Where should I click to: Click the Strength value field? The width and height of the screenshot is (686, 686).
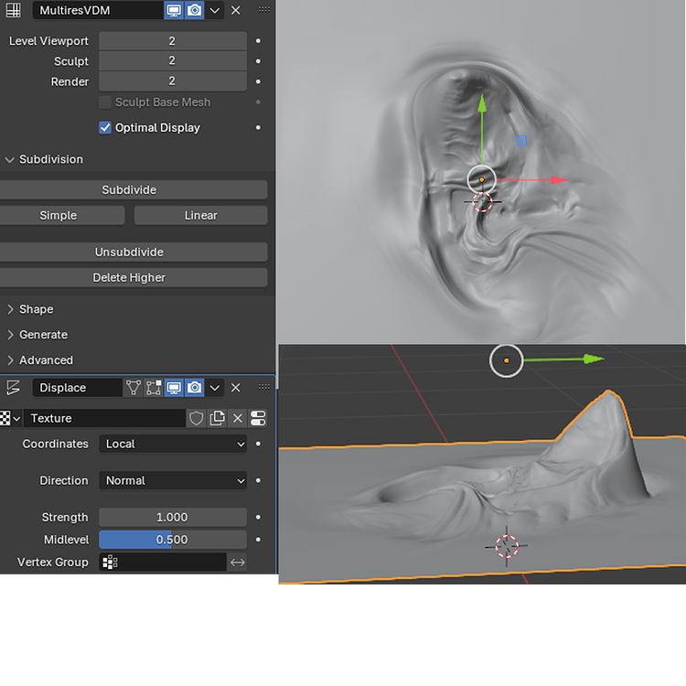click(x=172, y=517)
